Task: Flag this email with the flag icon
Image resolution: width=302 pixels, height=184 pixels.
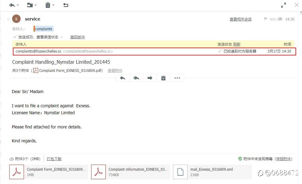Action: click(x=265, y=19)
